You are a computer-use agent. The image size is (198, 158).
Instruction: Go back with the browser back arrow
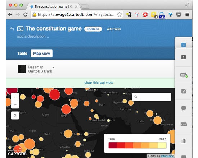click(x=10, y=15)
